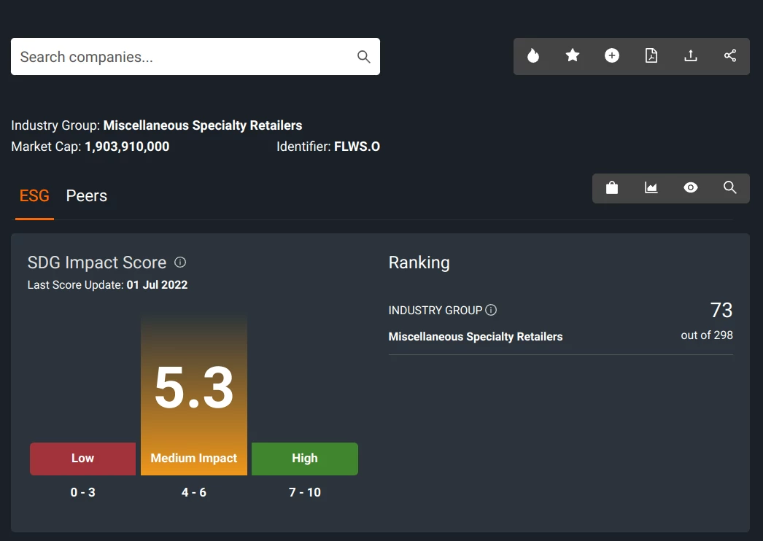
Task: Select the red Low impact bar
Action: pos(82,459)
